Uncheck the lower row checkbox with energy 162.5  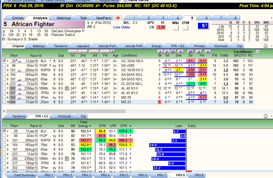pyautogui.click(x=4, y=131)
